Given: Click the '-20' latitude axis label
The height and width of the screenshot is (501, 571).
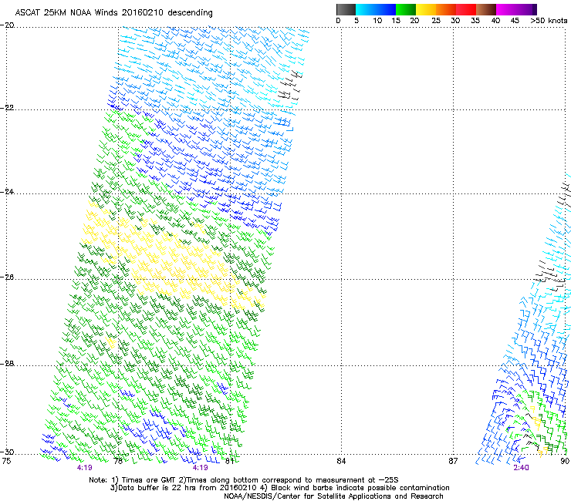Looking at the screenshot, I should (7, 25).
